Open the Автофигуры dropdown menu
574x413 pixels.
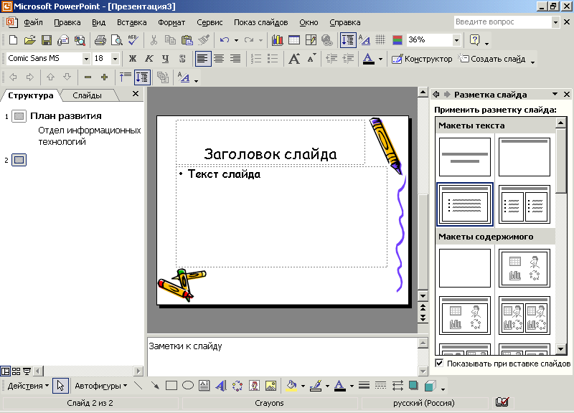coord(100,386)
